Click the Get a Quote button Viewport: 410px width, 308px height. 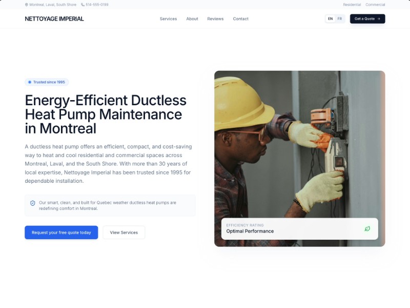tap(367, 19)
